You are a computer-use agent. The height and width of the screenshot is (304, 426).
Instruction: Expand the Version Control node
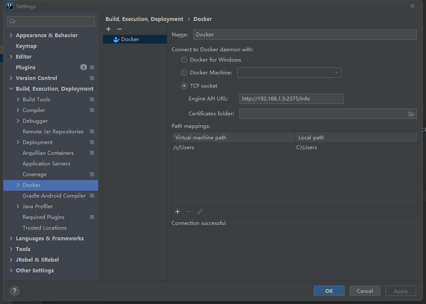pos(11,78)
